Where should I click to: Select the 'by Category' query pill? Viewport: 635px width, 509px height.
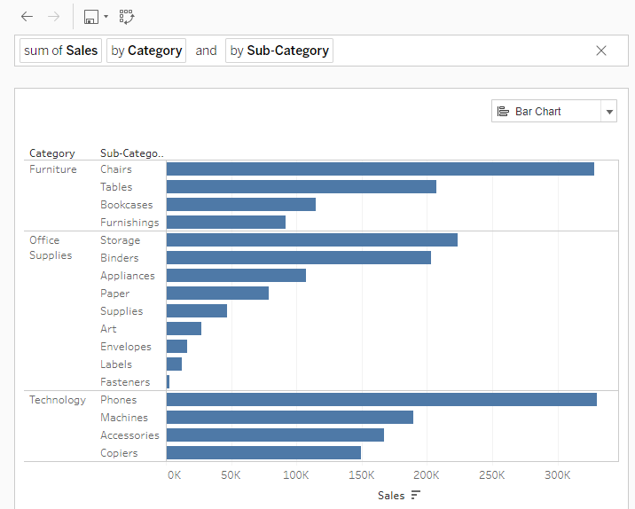point(146,51)
